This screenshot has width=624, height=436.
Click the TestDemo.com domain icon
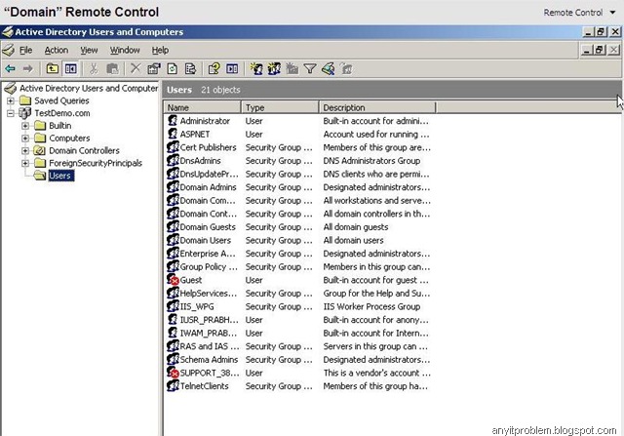pyautogui.click(x=24, y=113)
